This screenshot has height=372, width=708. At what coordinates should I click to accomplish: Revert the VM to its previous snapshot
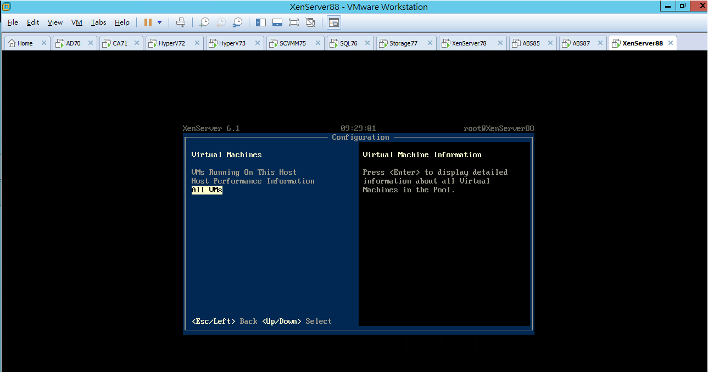pyautogui.click(x=221, y=22)
